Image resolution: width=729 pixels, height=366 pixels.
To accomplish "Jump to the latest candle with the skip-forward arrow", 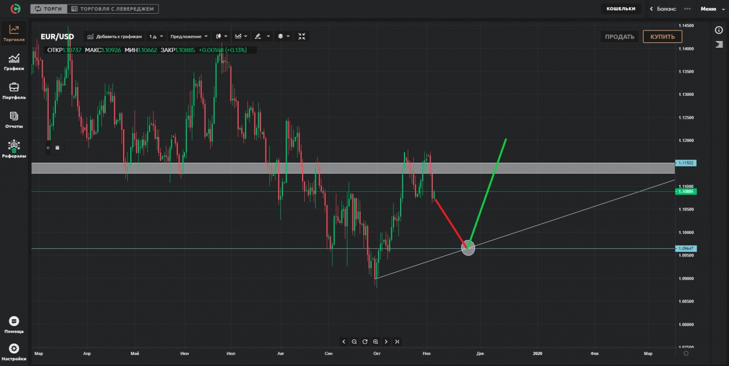I will (397, 341).
